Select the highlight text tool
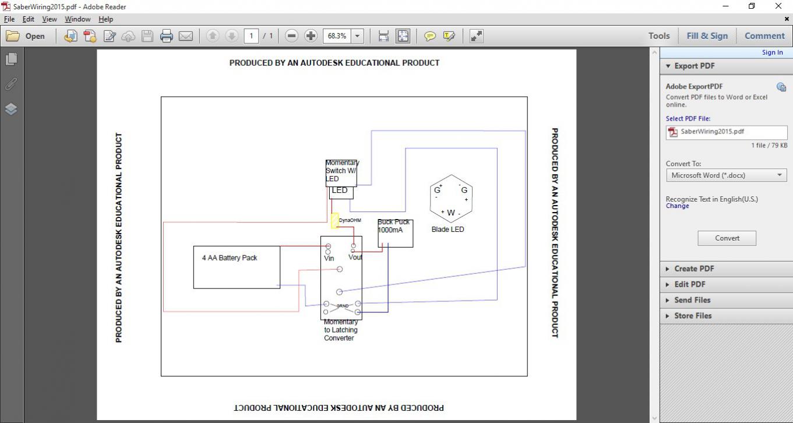793x423 pixels. pos(449,36)
